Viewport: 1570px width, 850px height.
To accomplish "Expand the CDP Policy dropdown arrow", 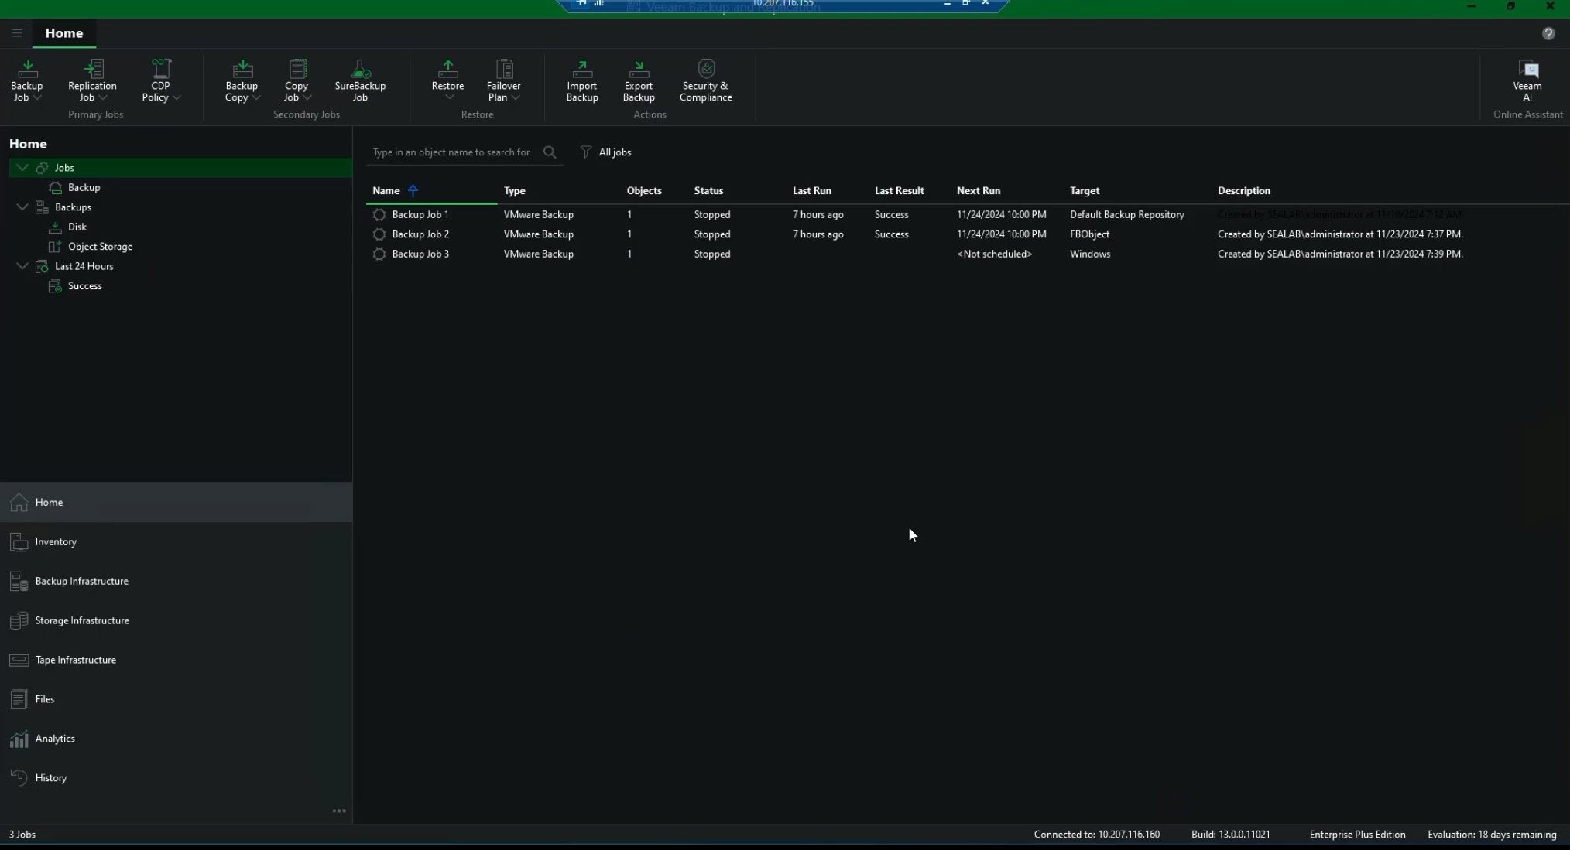I will click(177, 98).
